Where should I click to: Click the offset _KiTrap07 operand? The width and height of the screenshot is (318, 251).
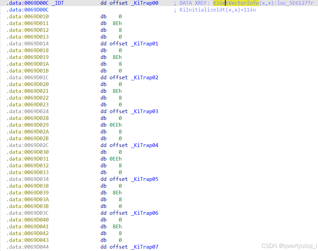134,247
